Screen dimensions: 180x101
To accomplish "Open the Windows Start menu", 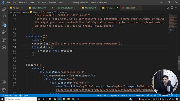I will (2, 99).
